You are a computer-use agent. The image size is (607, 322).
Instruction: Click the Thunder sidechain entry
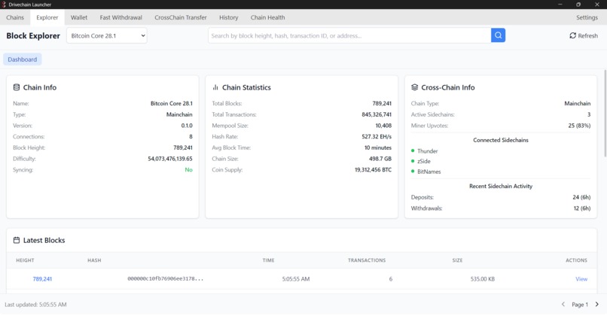coord(427,151)
